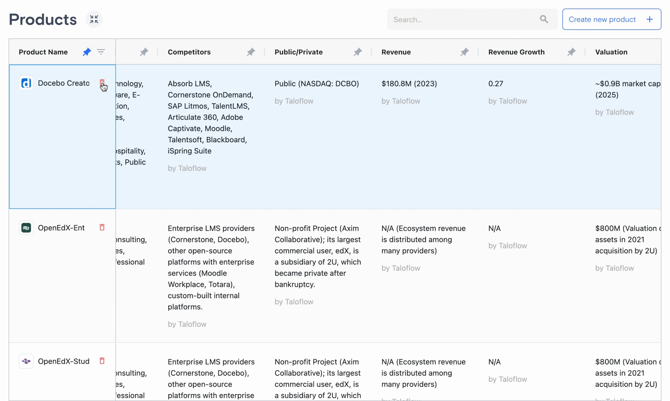Click the plus icon in Create button
The height and width of the screenshot is (401, 670).
(650, 19)
